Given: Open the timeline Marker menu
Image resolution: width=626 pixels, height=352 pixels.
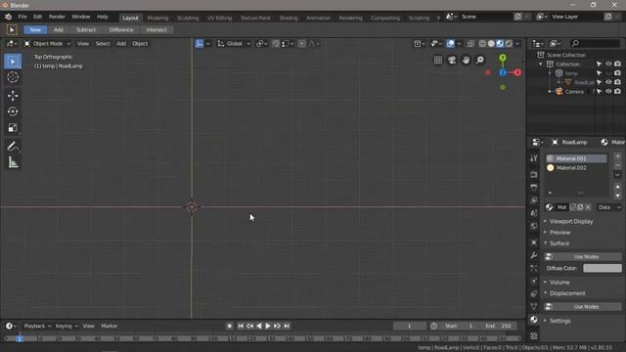Looking at the screenshot, I should pos(109,326).
